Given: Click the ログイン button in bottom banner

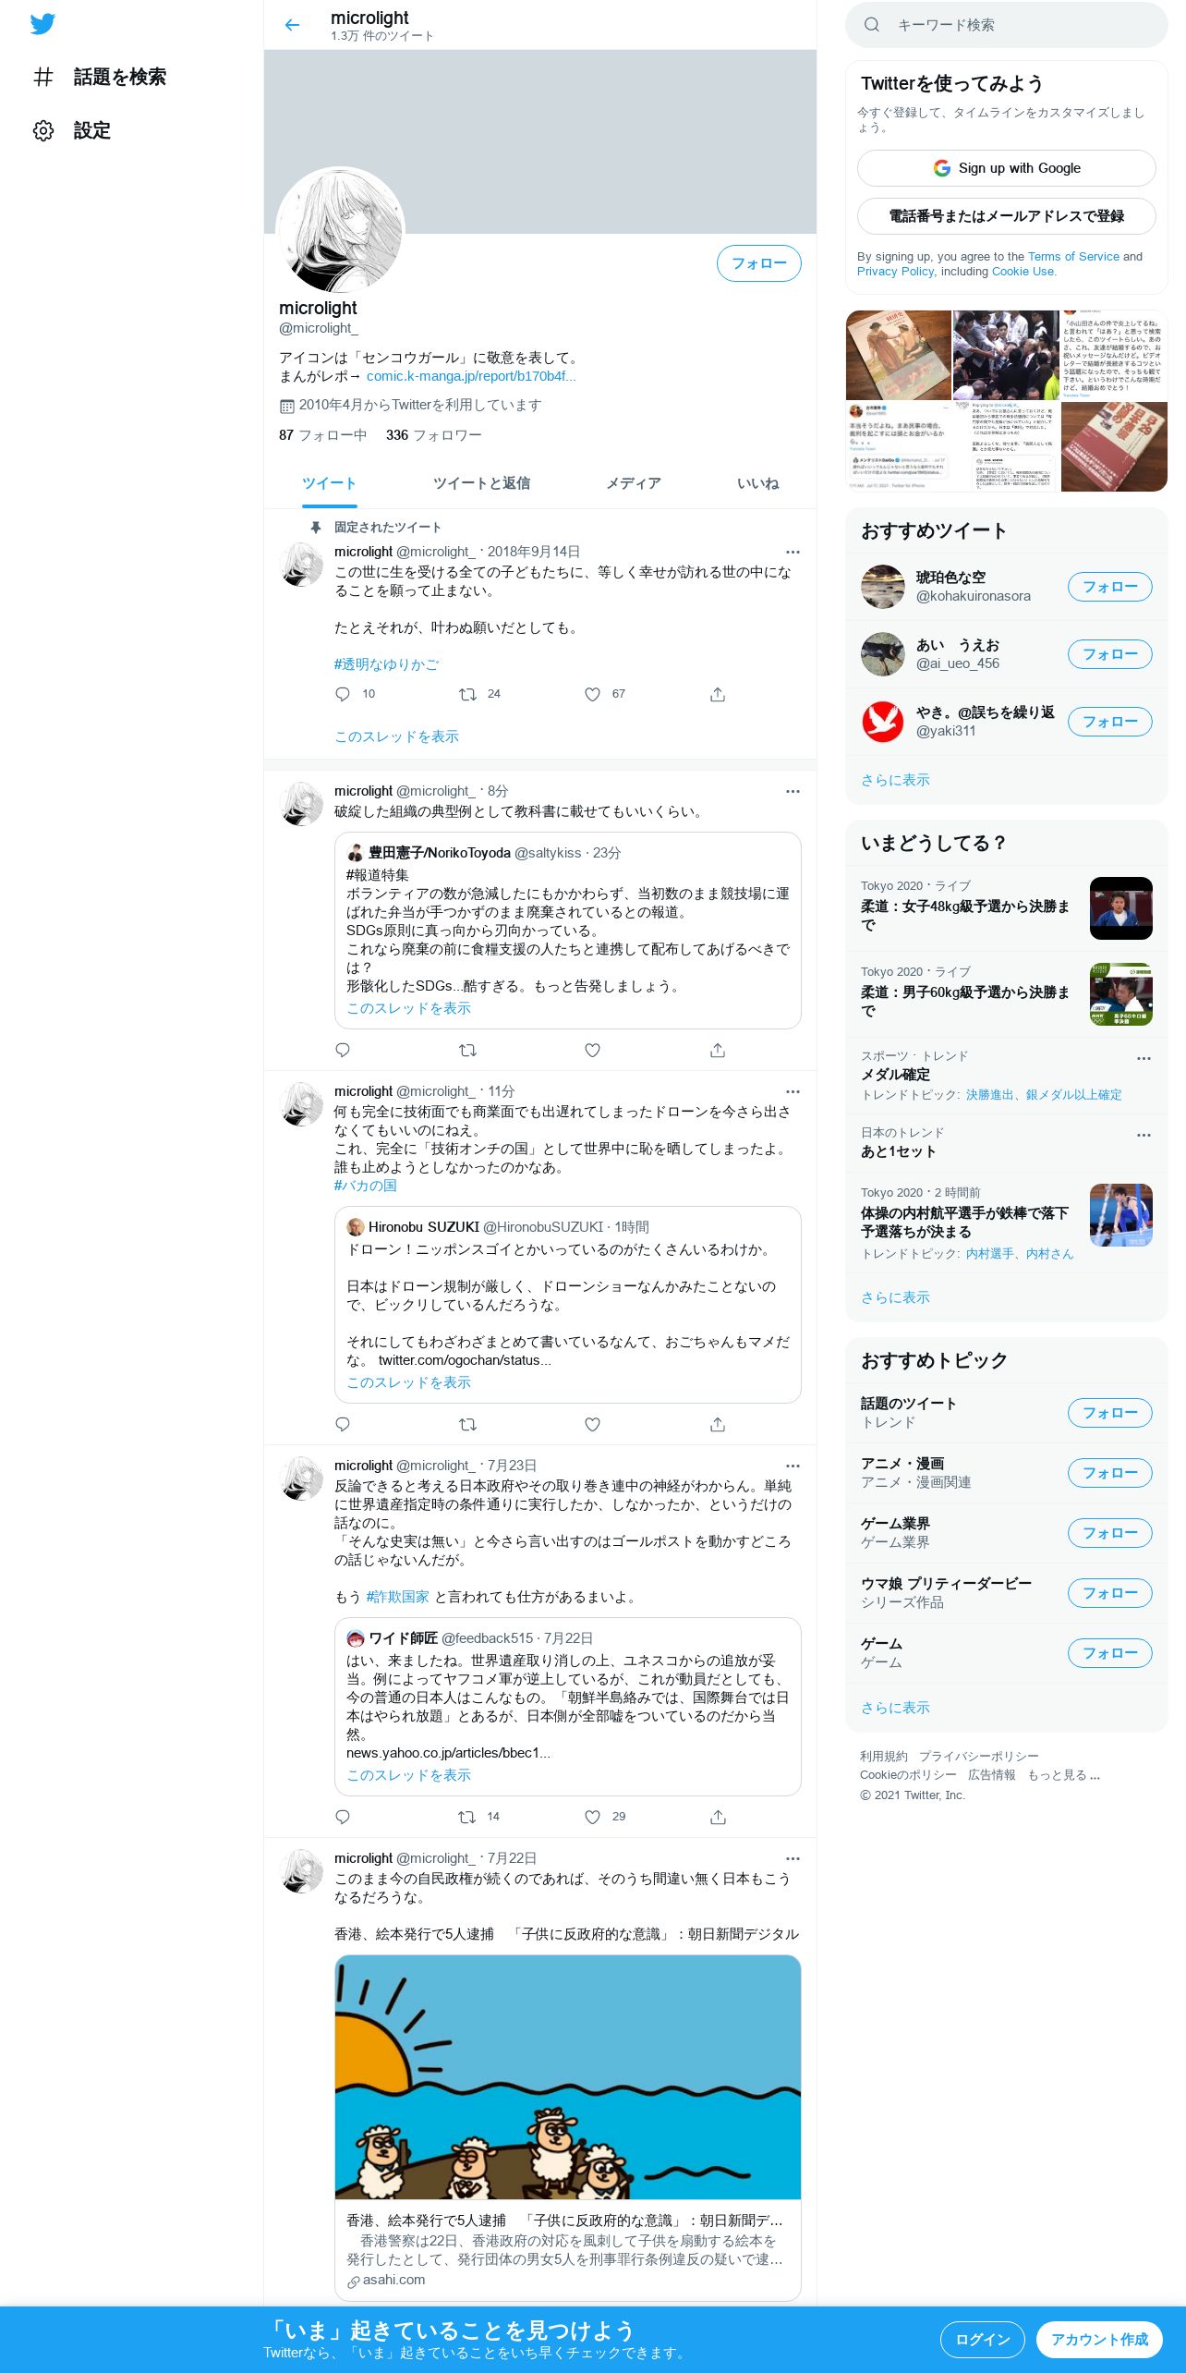Looking at the screenshot, I should 982,2340.
